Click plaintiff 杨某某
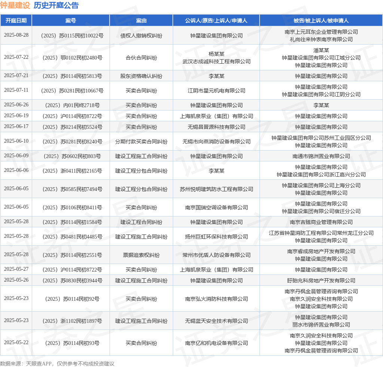Image resolution: width=383 pixels, height=367 pixels. [x=216, y=54]
